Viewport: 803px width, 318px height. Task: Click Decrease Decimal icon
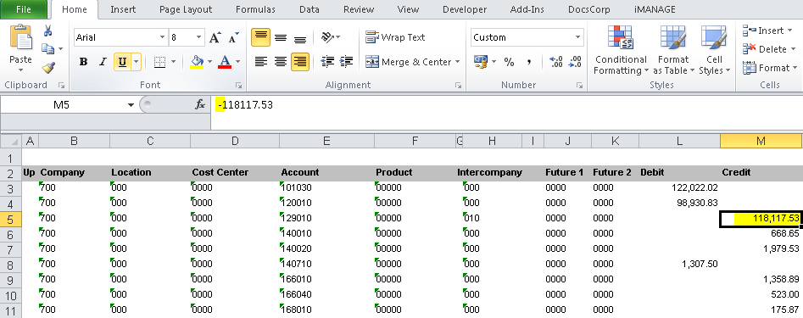(x=575, y=62)
